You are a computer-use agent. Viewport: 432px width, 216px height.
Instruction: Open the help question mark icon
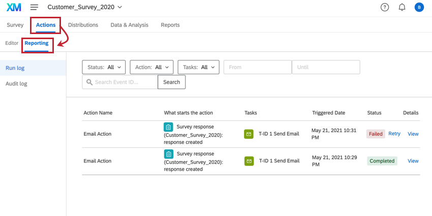[x=385, y=7]
